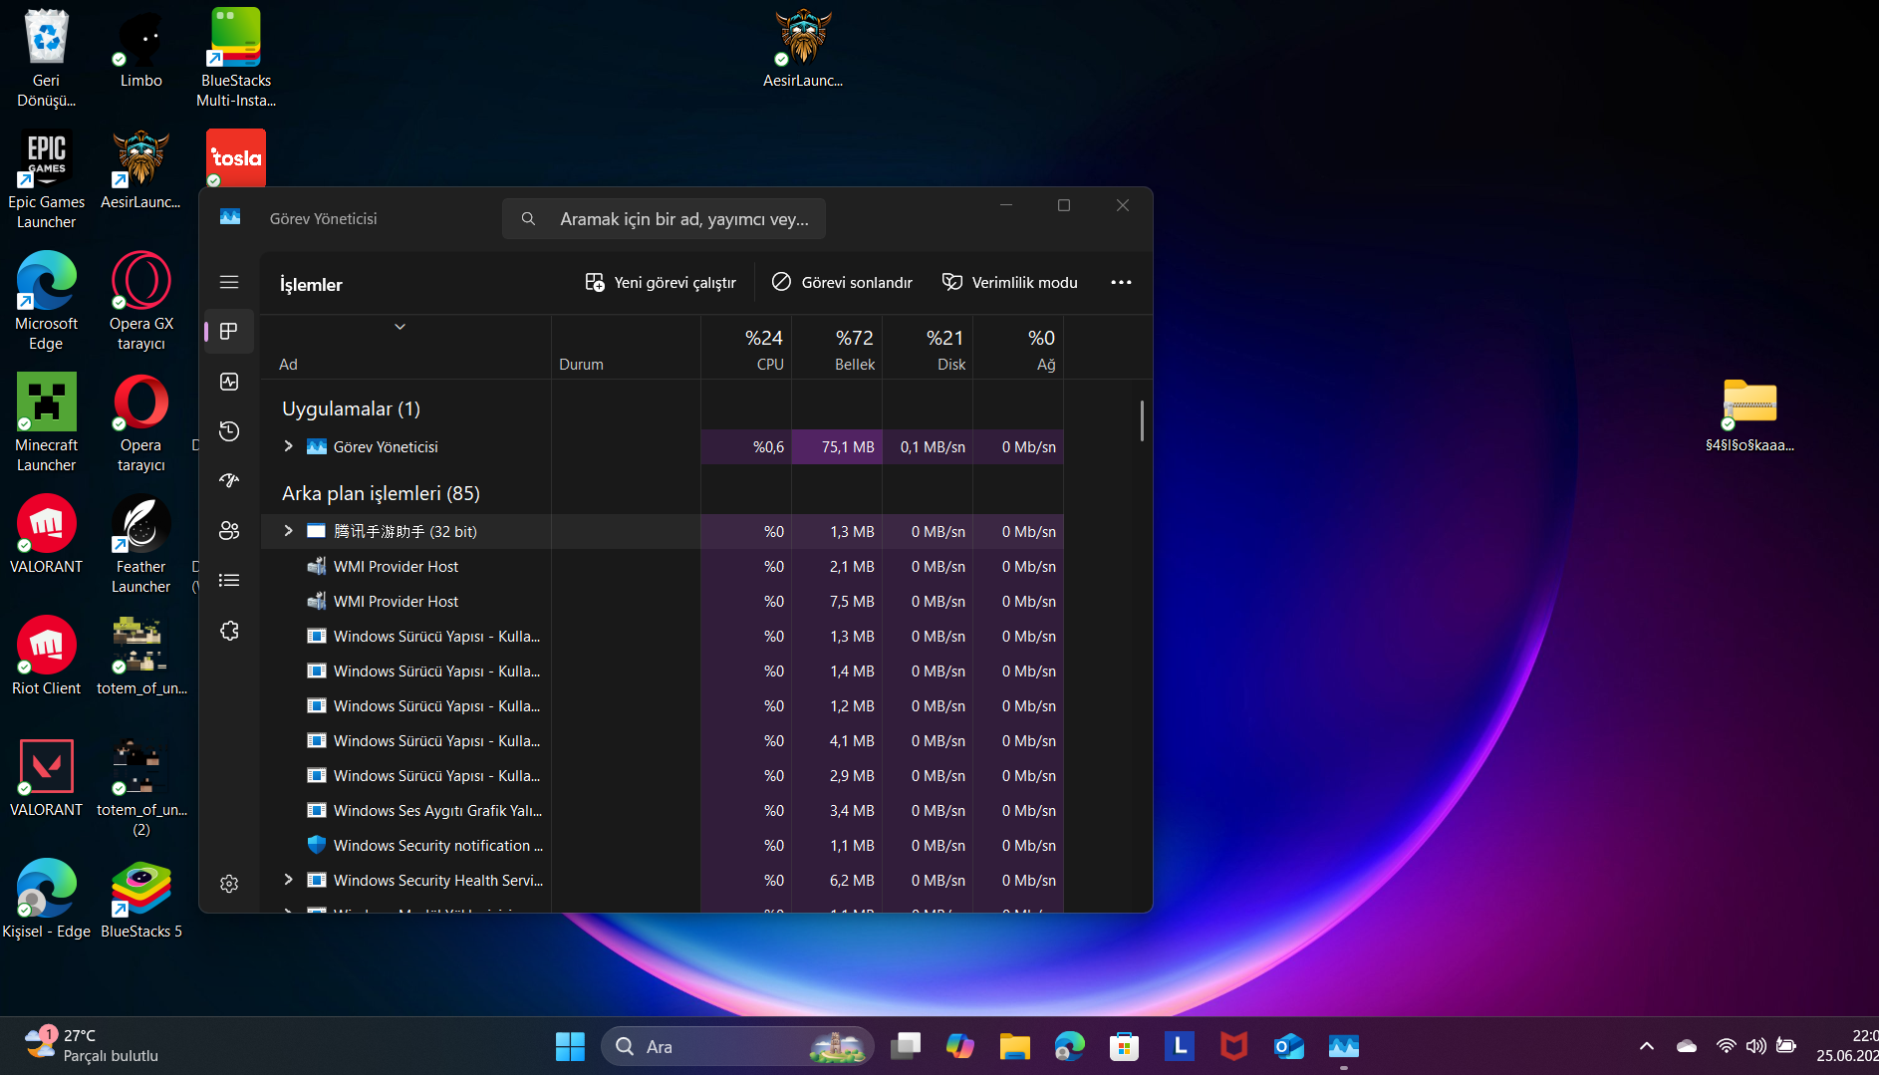This screenshot has height=1075, width=1879.
Task: Open the Task Manager navigation hamburger menu
Action: click(229, 282)
